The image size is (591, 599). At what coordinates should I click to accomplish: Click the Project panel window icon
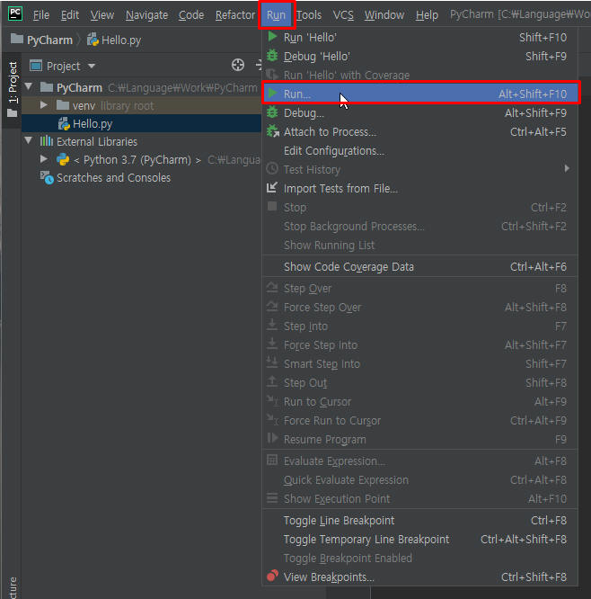point(36,66)
